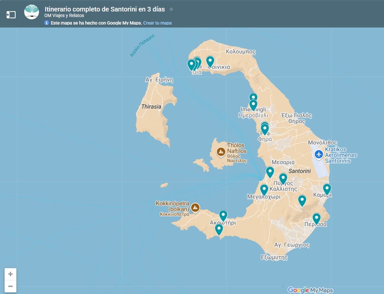Select the inland pin west of Καμάρι
The height and width of the screenshot is (294, 384).
(x=302, y=200)
